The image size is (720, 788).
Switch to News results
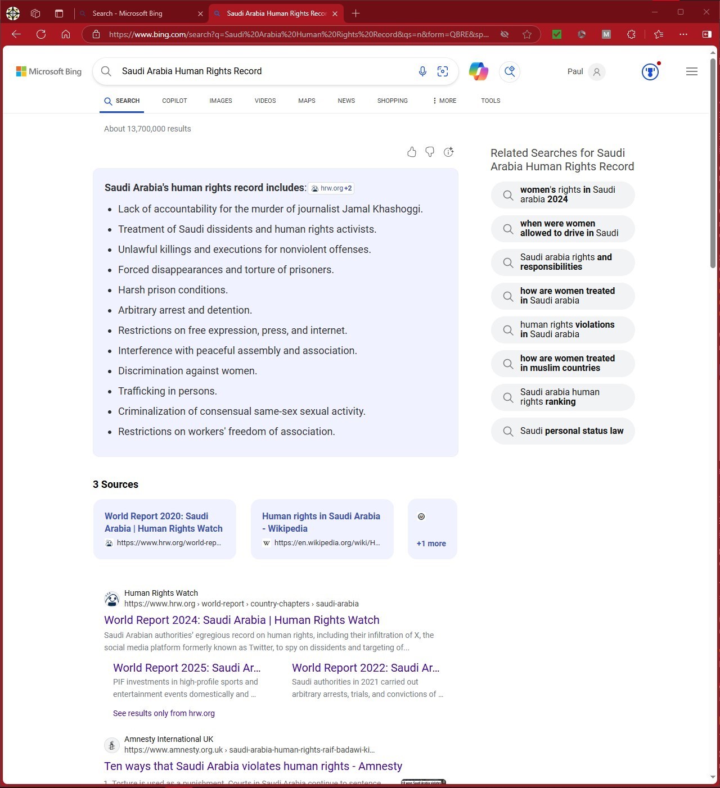(x=346, y=101)
